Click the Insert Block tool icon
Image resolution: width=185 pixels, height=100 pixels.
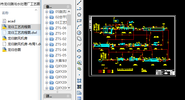coord(79,63)
